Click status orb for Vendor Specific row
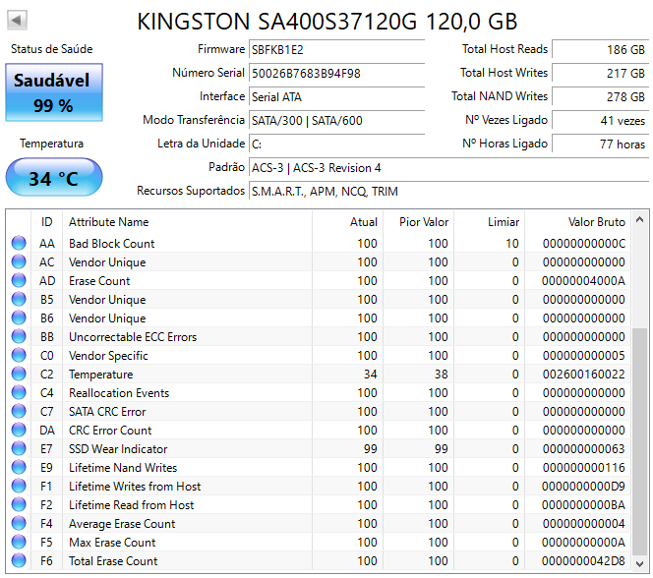This screenshot has height=578, width=653. [x=19, y=355]
